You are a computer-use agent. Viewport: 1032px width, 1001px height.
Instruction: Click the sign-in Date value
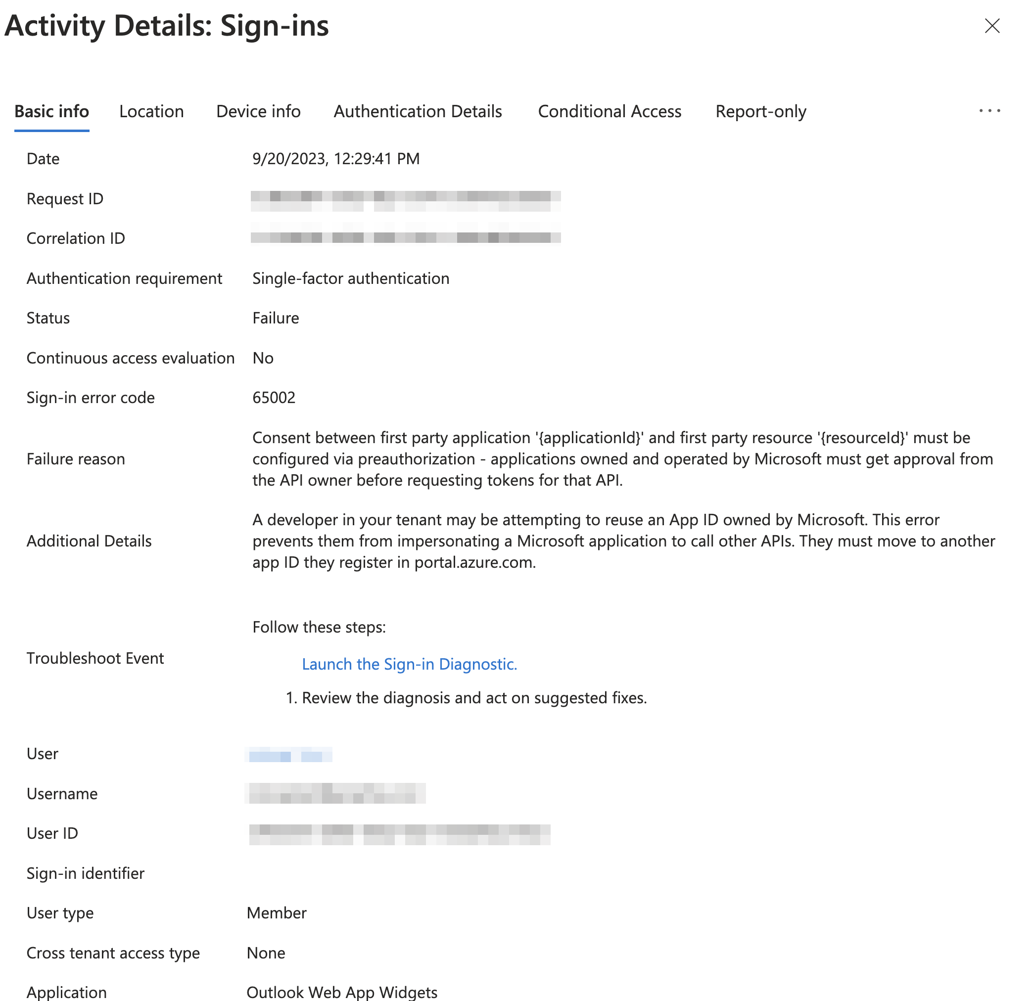tap(336, 158)
